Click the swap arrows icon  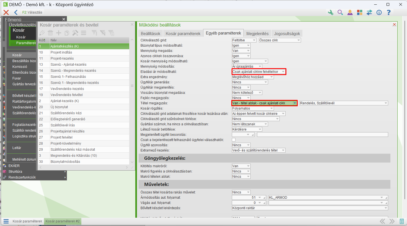pos(369,12)
